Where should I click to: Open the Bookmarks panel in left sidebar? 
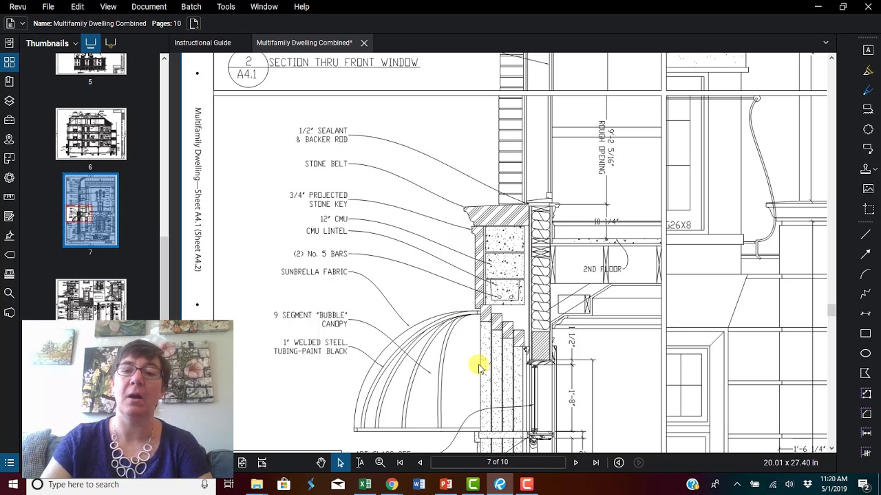tap(10, 81)
